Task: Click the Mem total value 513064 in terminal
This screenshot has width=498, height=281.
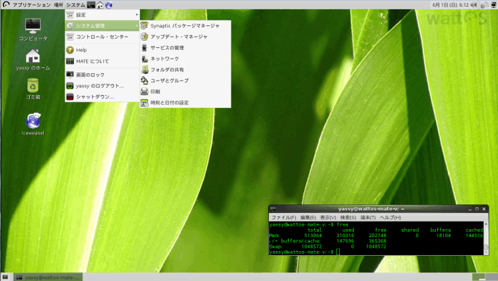Action: tap(313, 235)
